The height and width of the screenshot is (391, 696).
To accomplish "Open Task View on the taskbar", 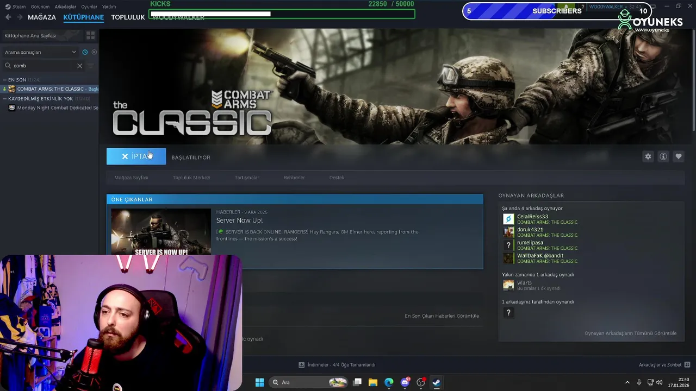I will [x=357, y=382].
